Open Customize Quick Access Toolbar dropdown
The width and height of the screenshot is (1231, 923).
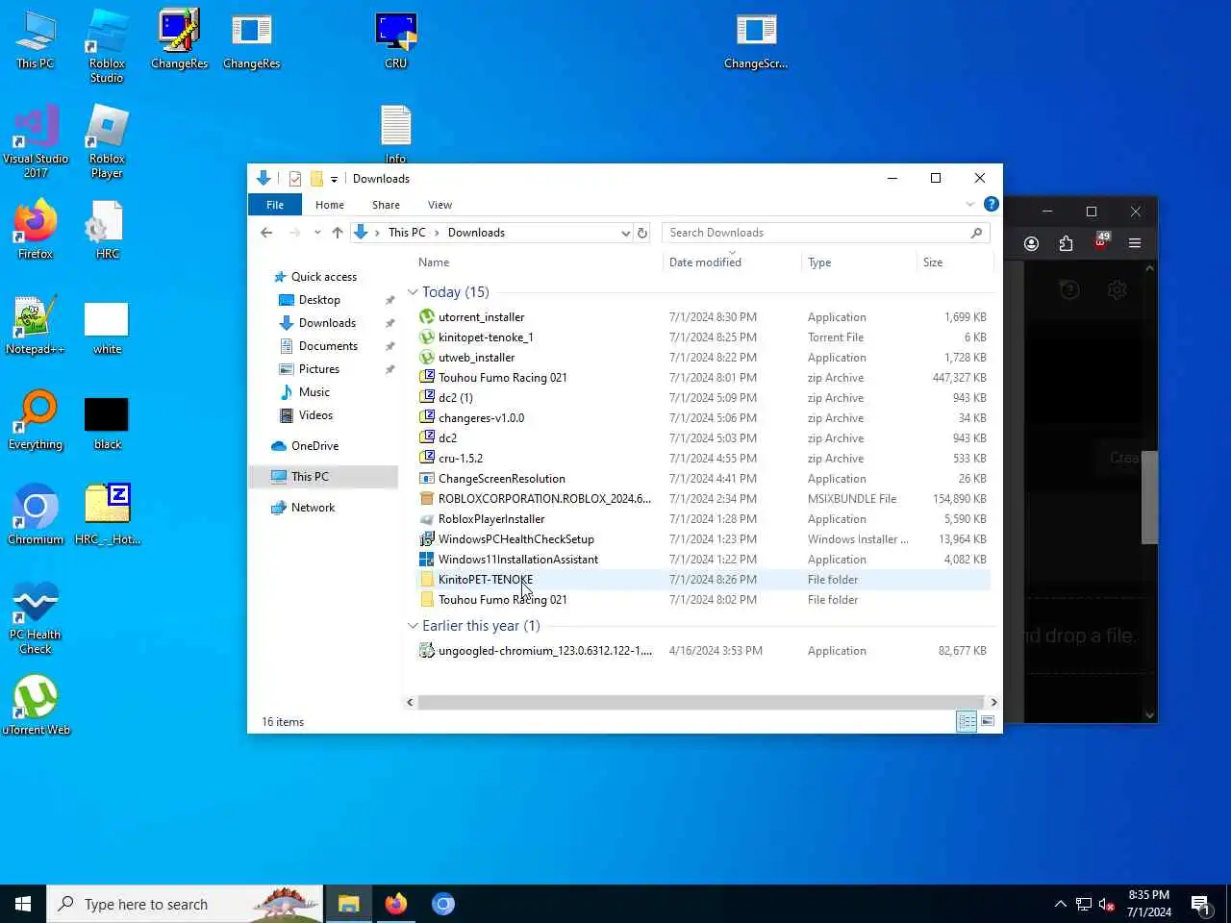pos(334,179)
